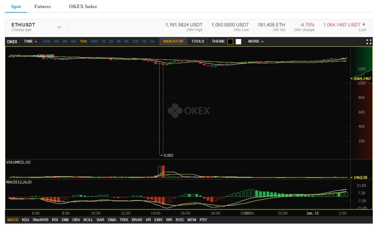Enter fullscreen chart mode

pos(369,42)
